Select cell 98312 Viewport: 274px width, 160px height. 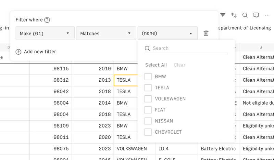click(x=51, y=80)
